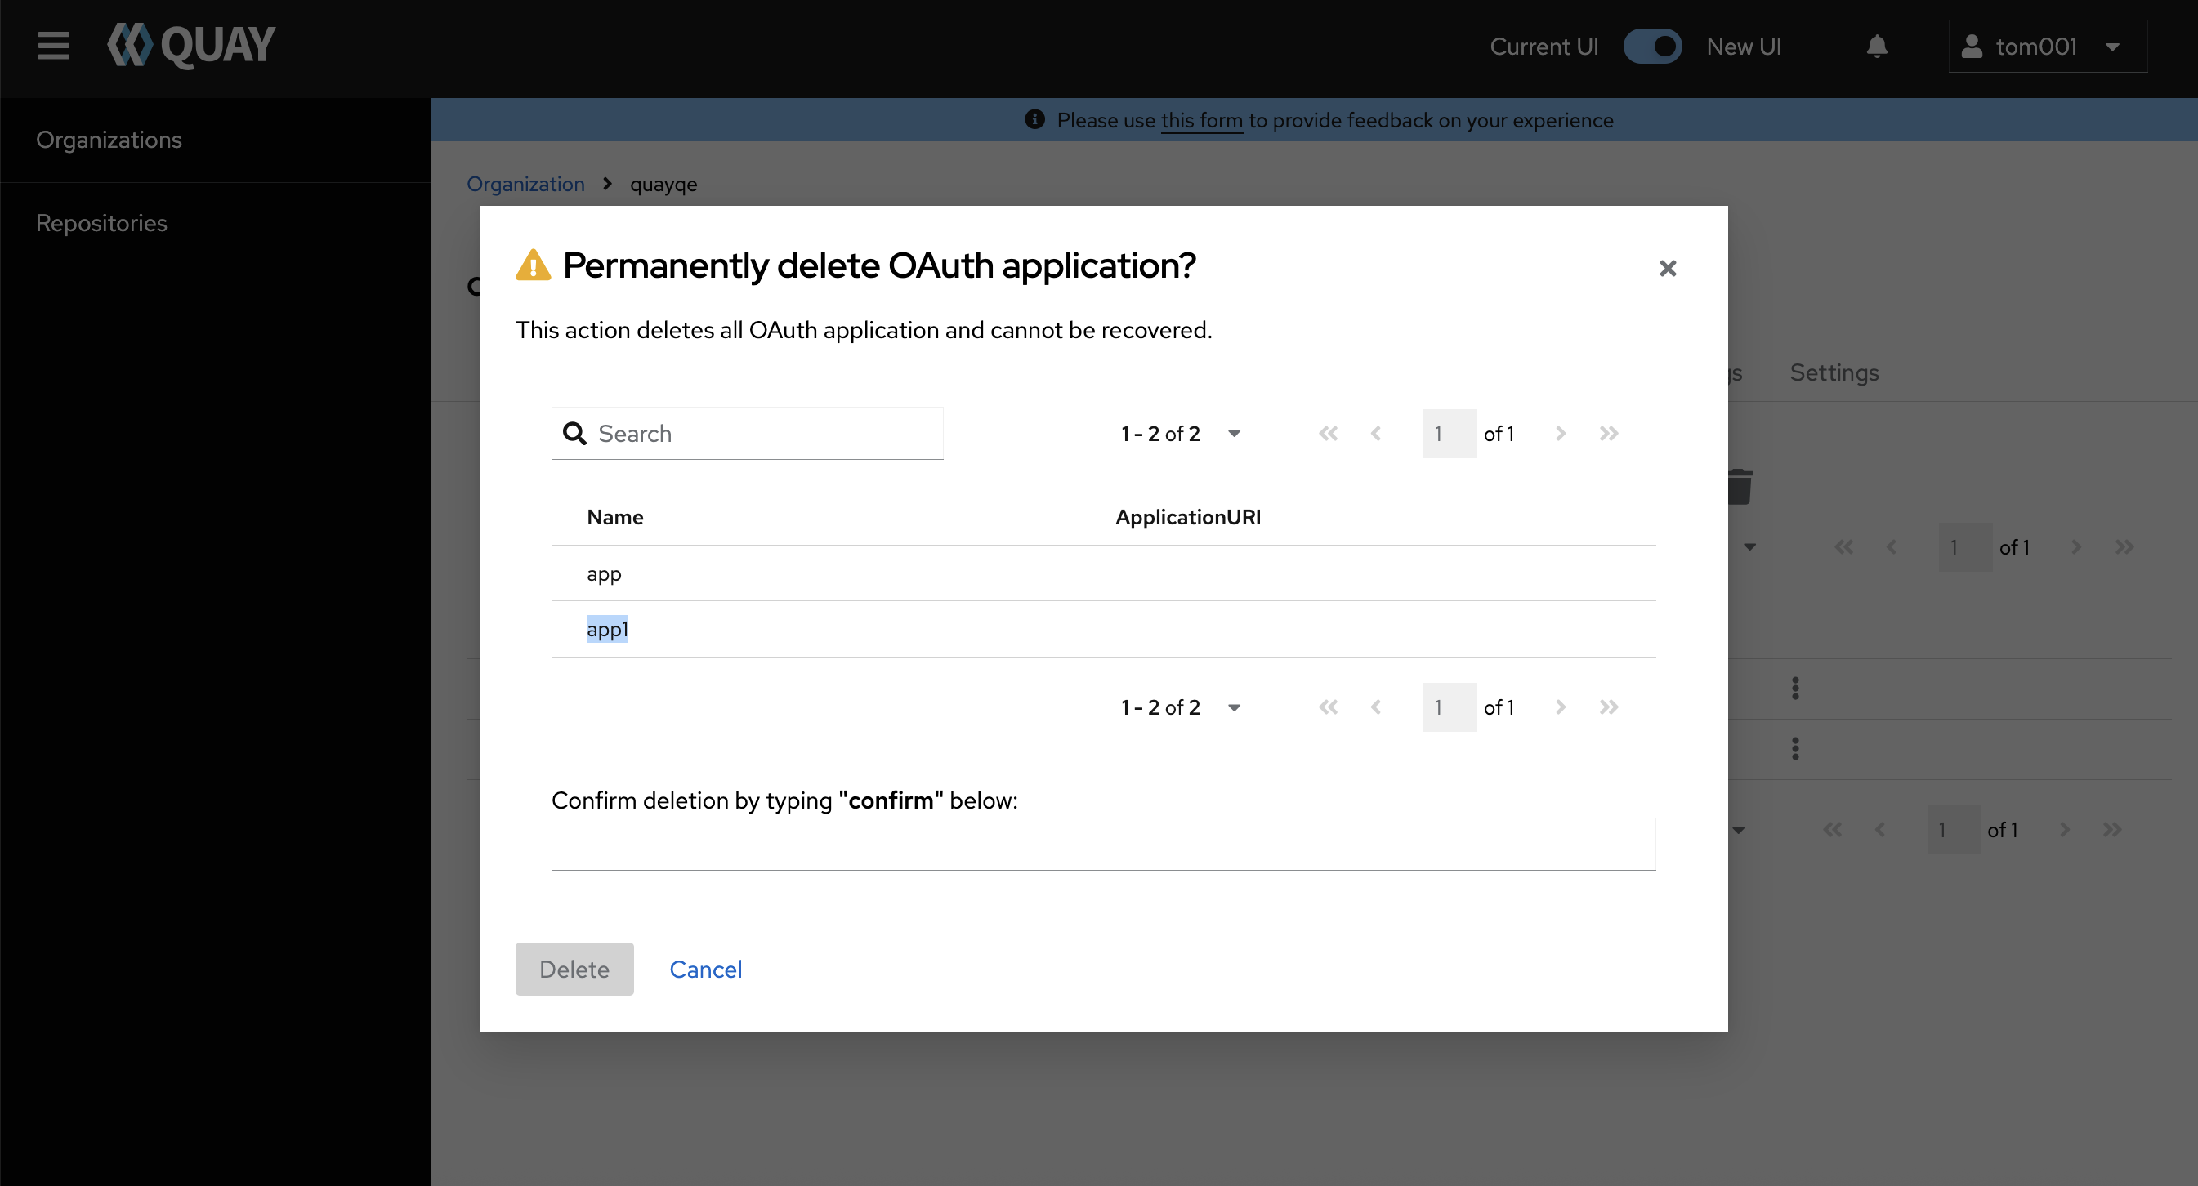Open kebab menu for first application row
Viewport: 2198px width, 1186px height.
(1795, 689)
